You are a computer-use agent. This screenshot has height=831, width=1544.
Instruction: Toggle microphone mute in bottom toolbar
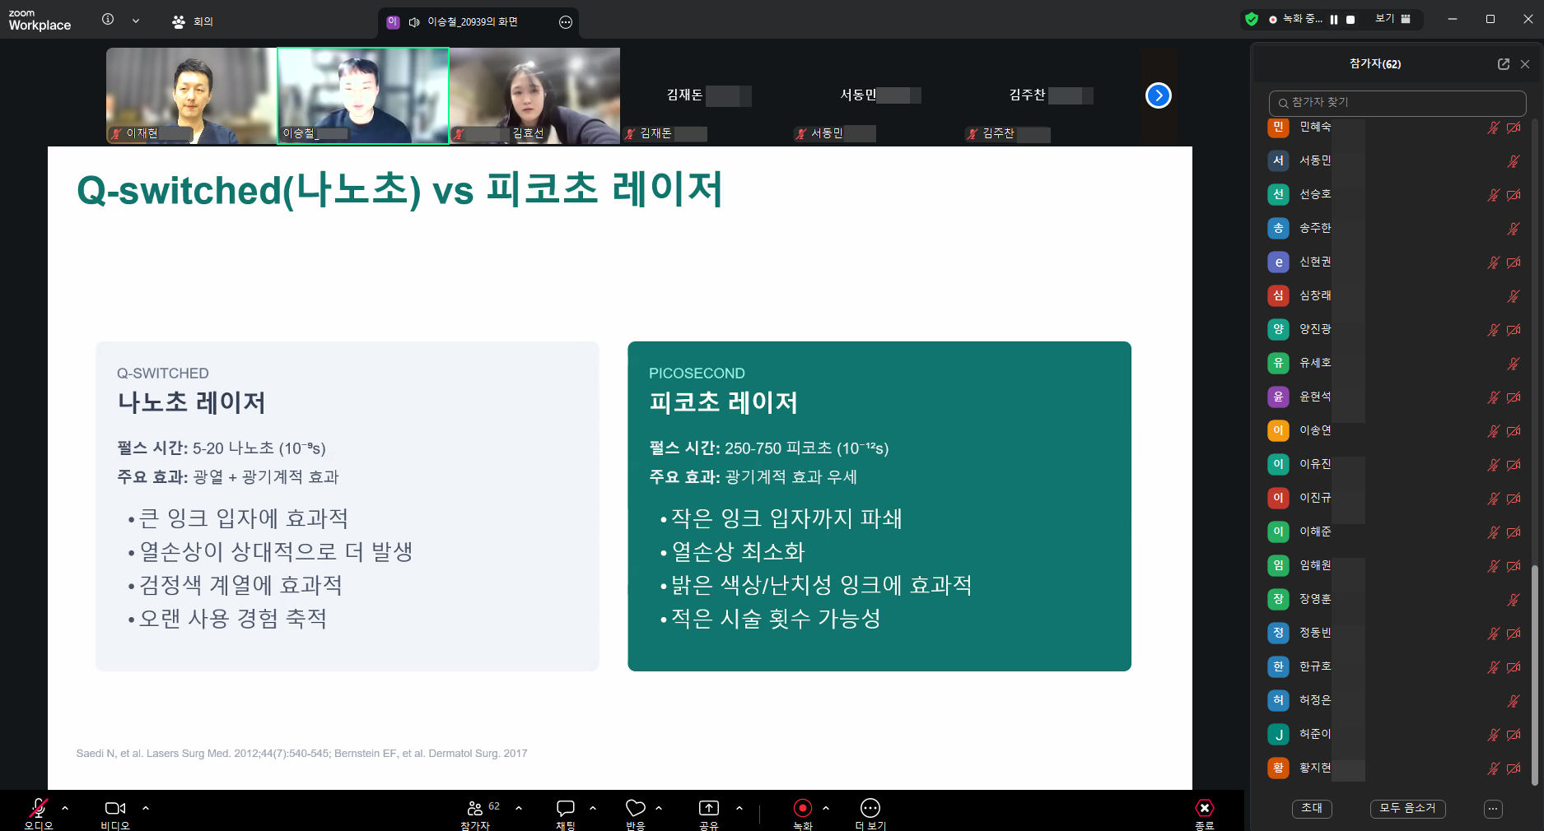click(x=38, y=808)
